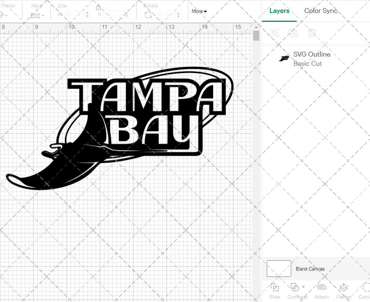Open the More dropdown menu
This screenshot has height=302, width=370.
pos(199,11)
